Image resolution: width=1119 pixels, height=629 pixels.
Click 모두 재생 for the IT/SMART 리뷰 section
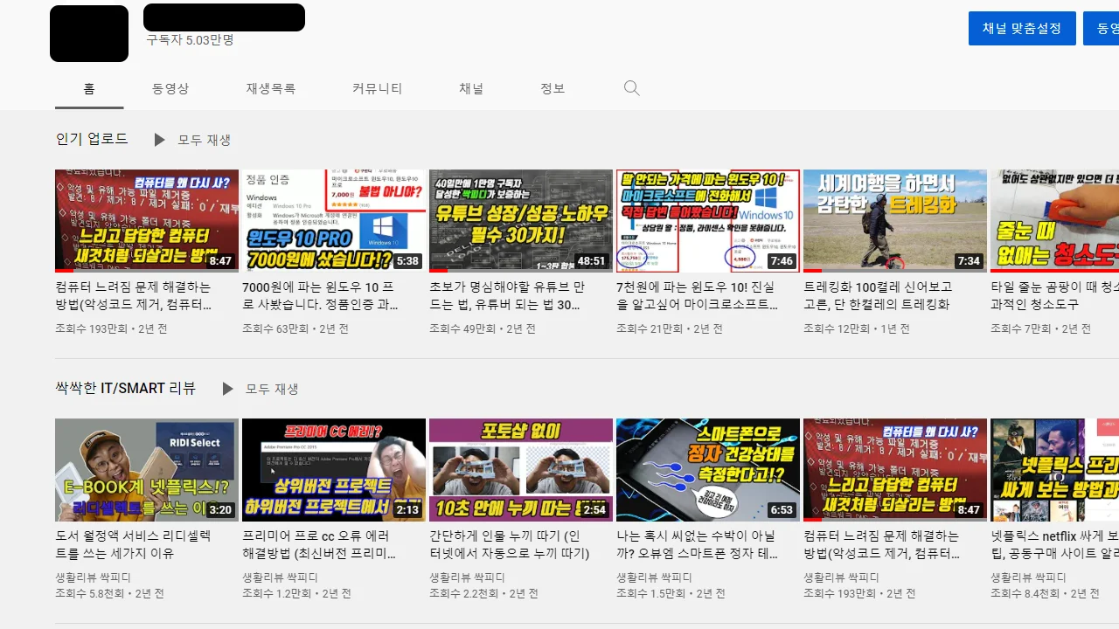[273, 389]
